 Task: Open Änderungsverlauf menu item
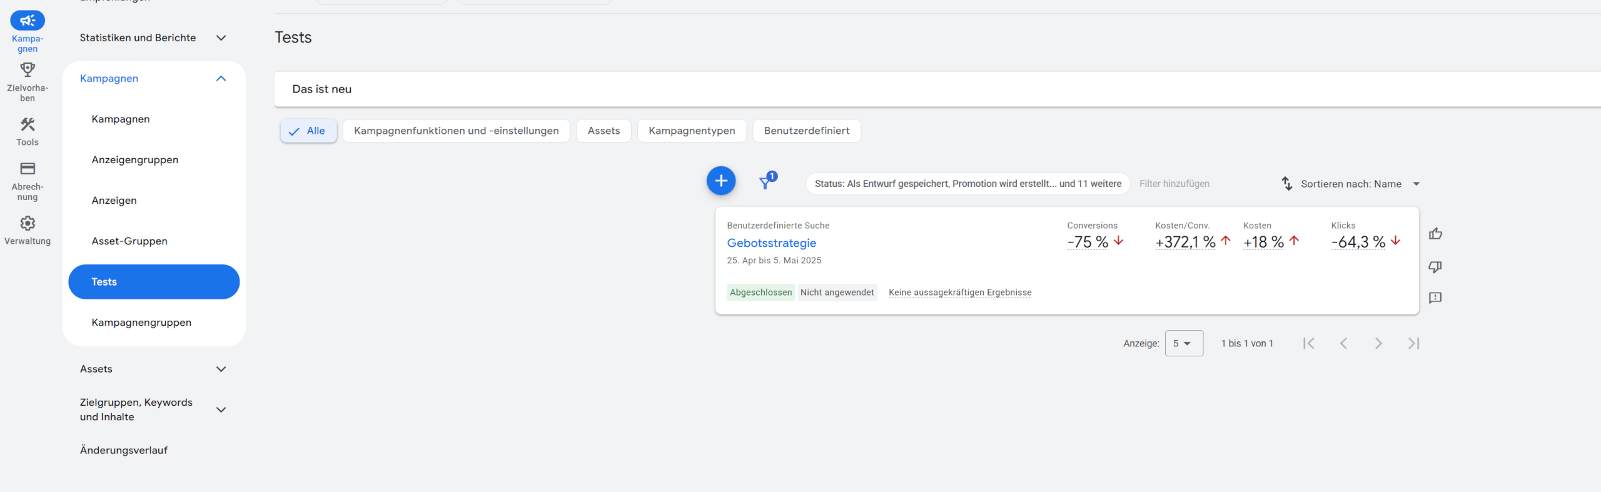[124, 450]
